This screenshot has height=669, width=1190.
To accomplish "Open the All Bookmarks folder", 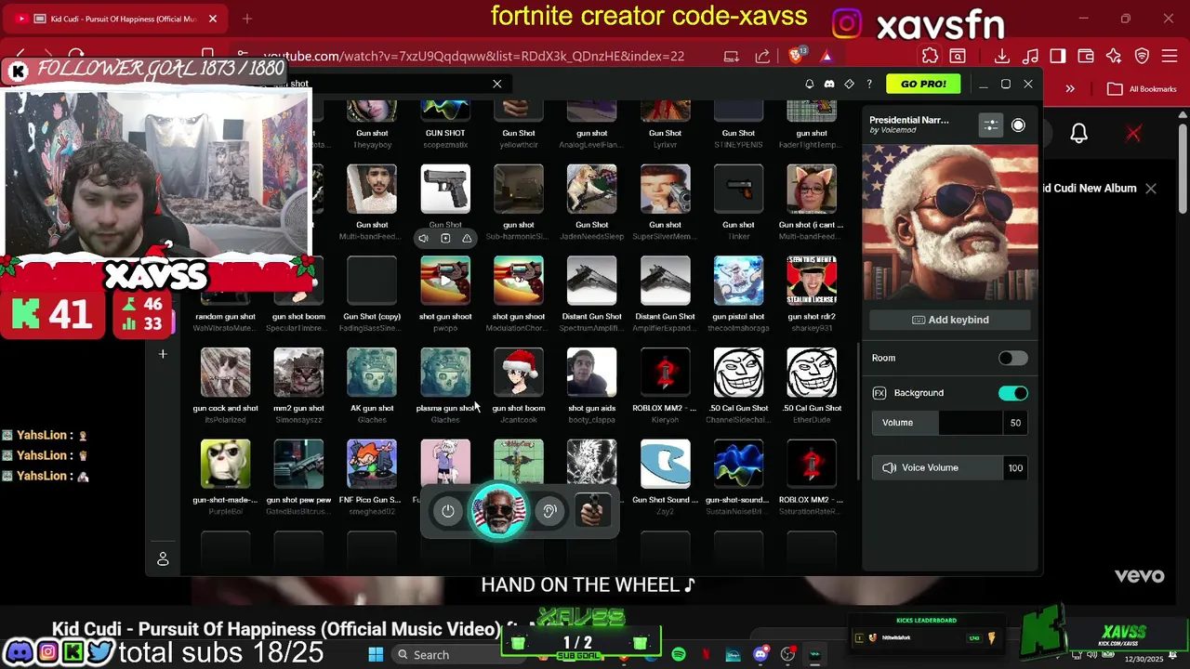I will coord(1143,89).
